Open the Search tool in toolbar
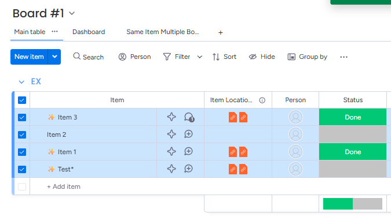 (88, 57)
